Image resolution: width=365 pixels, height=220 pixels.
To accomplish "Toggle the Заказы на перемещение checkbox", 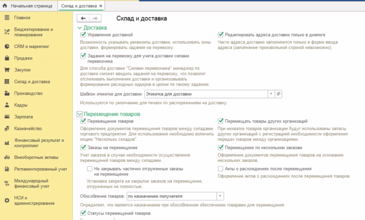I will pos(83,147).
